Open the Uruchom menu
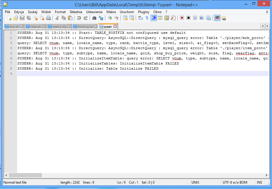Screen dimensions: 272x189 [x=127, y=12]
